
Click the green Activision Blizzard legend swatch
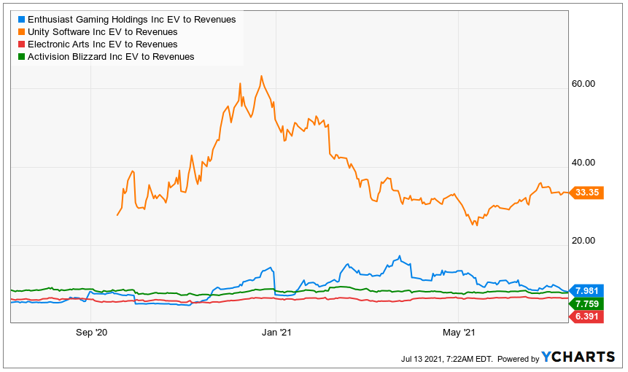(x=21, y=56)
